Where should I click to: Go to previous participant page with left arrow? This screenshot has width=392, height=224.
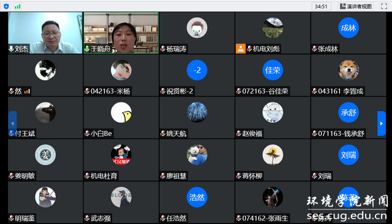coord(12,124)
